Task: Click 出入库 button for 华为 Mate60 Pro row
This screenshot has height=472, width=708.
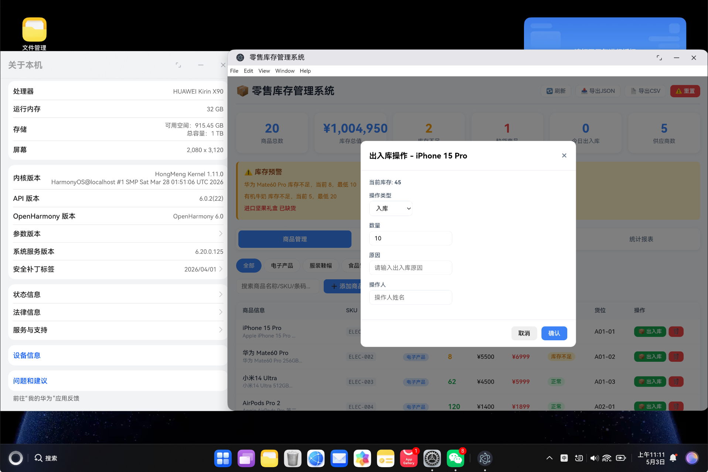Action: 650,357
